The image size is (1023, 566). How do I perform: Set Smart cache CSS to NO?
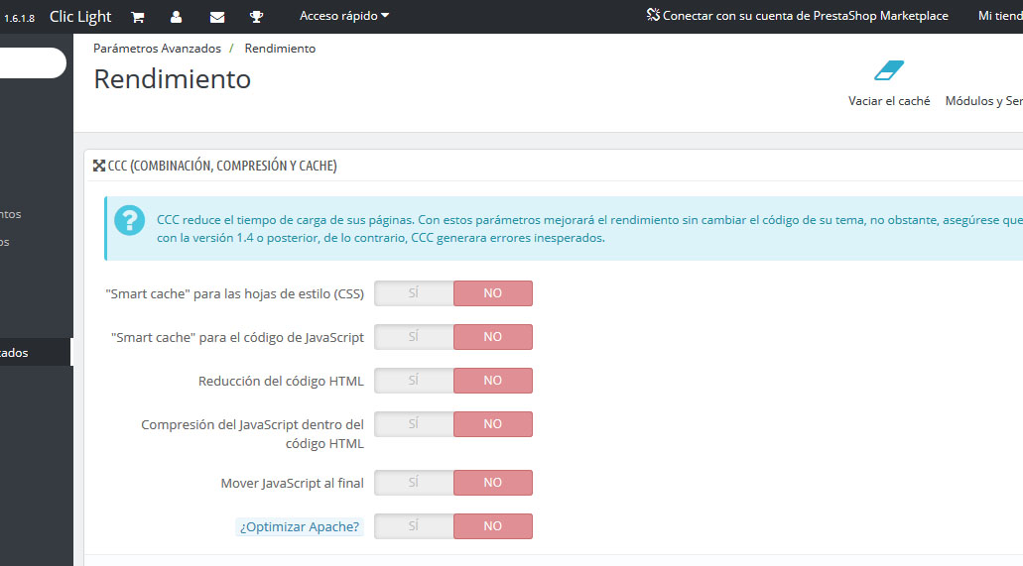click(x=492, y=293)
